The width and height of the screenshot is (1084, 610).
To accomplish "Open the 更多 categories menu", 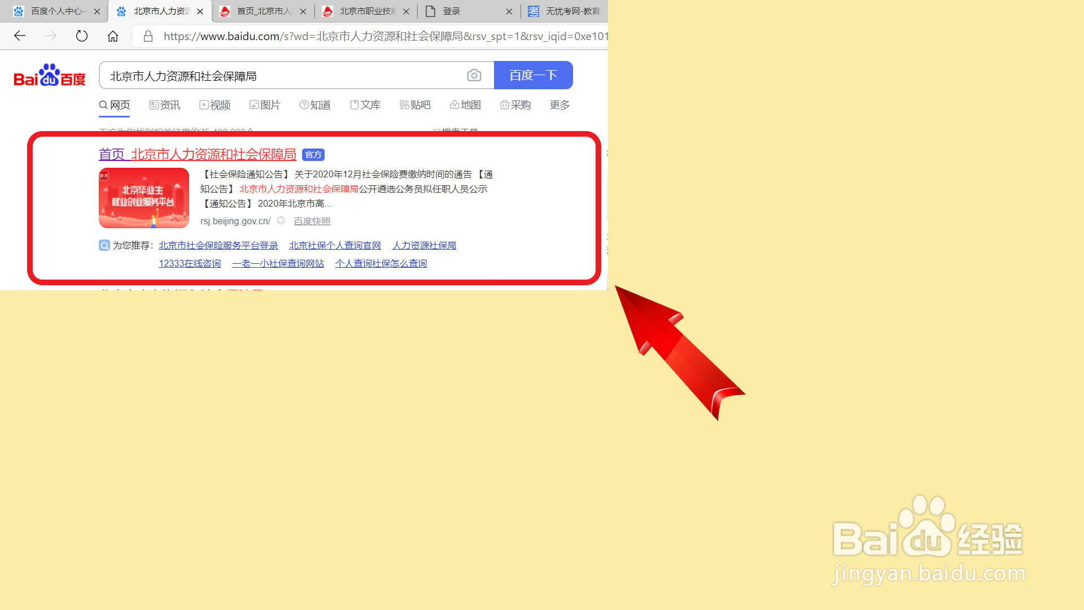I will click(x=560, y=105).
